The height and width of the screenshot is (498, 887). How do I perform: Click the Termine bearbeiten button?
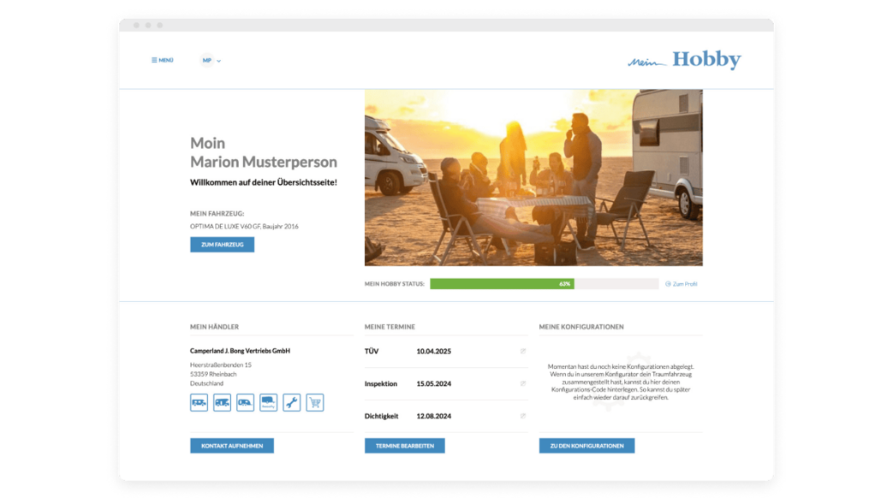pyautogui.click(x=404, y=446)
